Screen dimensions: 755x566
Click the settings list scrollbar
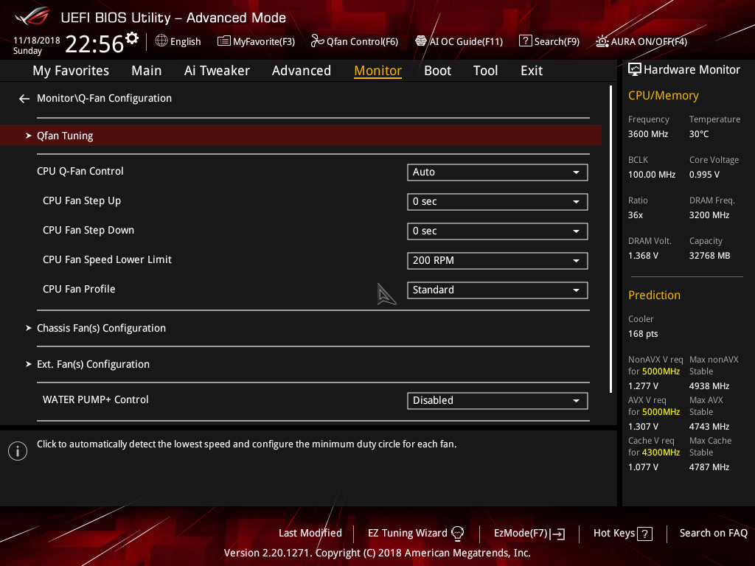pyautogui.click(x=610, y=240)
